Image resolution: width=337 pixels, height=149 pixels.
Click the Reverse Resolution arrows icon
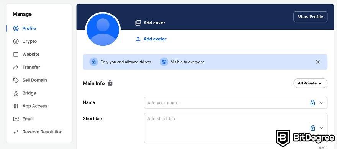click(x=16, y=132)
